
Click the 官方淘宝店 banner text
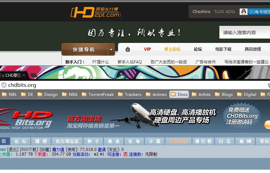point(85,119)
